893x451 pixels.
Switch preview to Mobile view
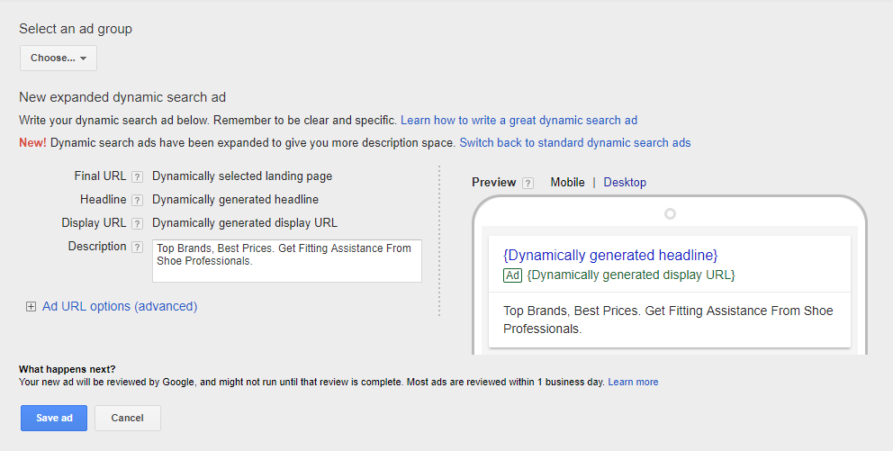(x=567, y=183)
